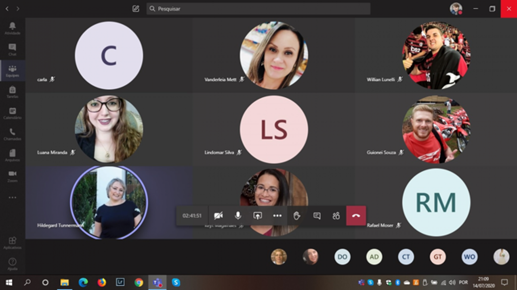Open Arquivos files icon
Image resolution: width=517 pixels, height=290 pixels.
coord(13,154)
